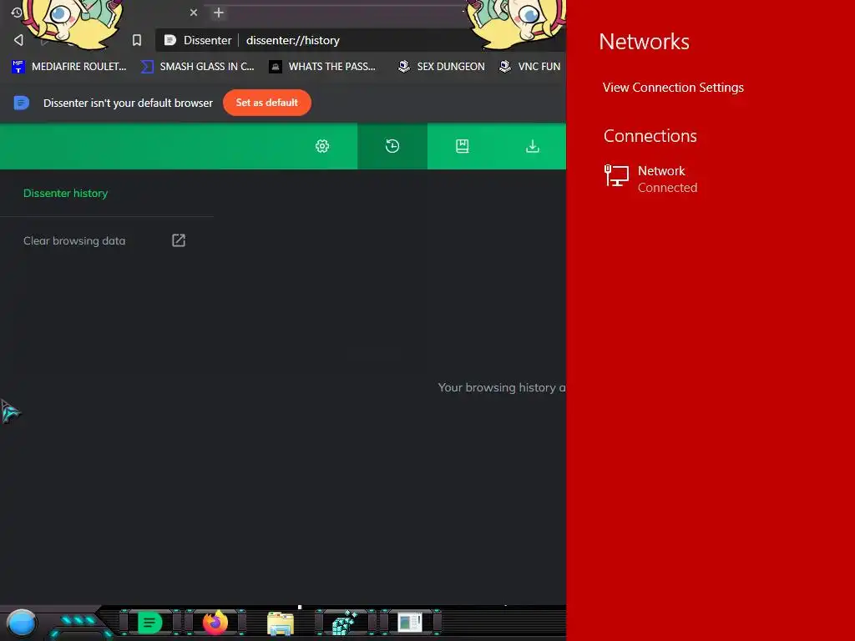This screenshot has height=641, width=855.
Task: Open the SEX DUNGEON bookmark
Action: [x=442, y=67]
